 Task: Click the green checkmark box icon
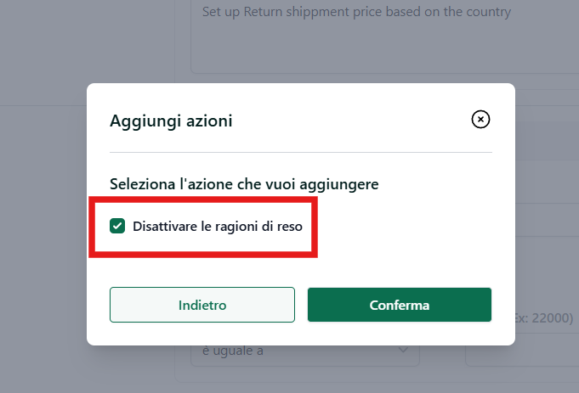click(117, 226)
